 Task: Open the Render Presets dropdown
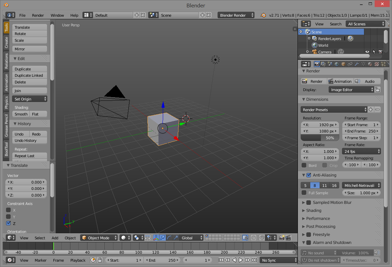pyautogui.click(x=334, y=110)
